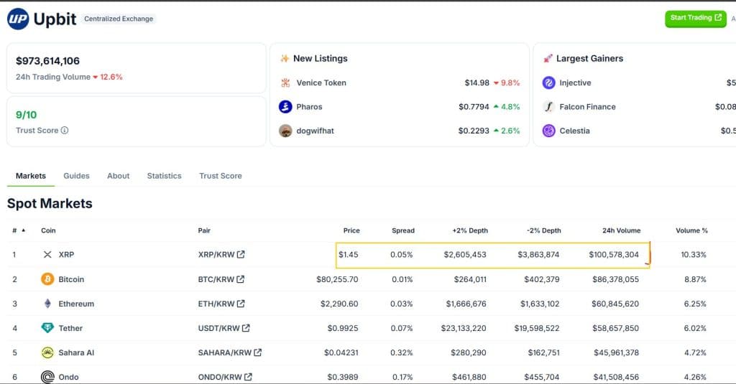Open the Venice Token listing link

[321, 83]
